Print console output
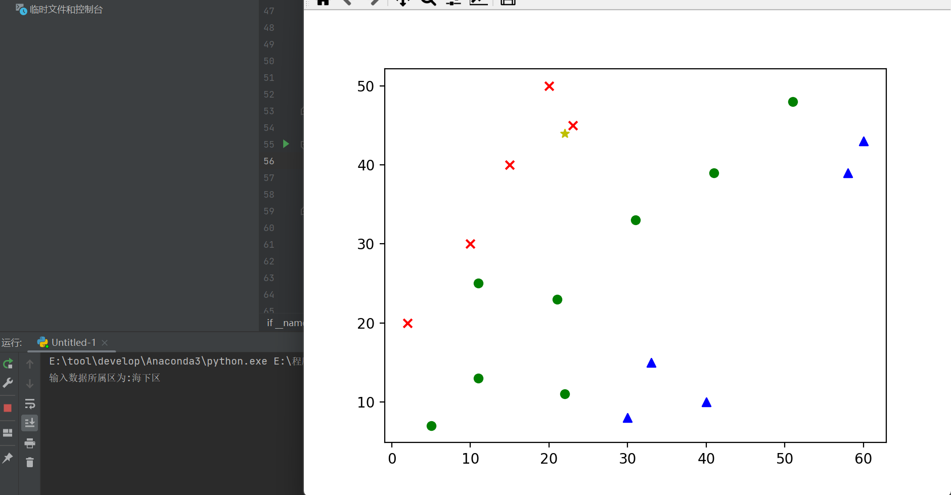This screenshot has height=495, width=951. click(30, 443)
